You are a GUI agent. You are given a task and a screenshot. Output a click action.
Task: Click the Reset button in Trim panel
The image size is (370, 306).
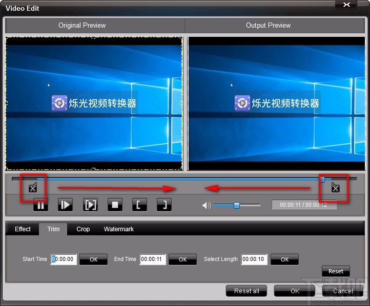(336, 271)
